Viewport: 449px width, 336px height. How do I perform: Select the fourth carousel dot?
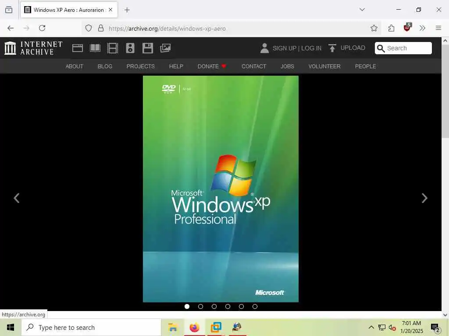(228, 307)
